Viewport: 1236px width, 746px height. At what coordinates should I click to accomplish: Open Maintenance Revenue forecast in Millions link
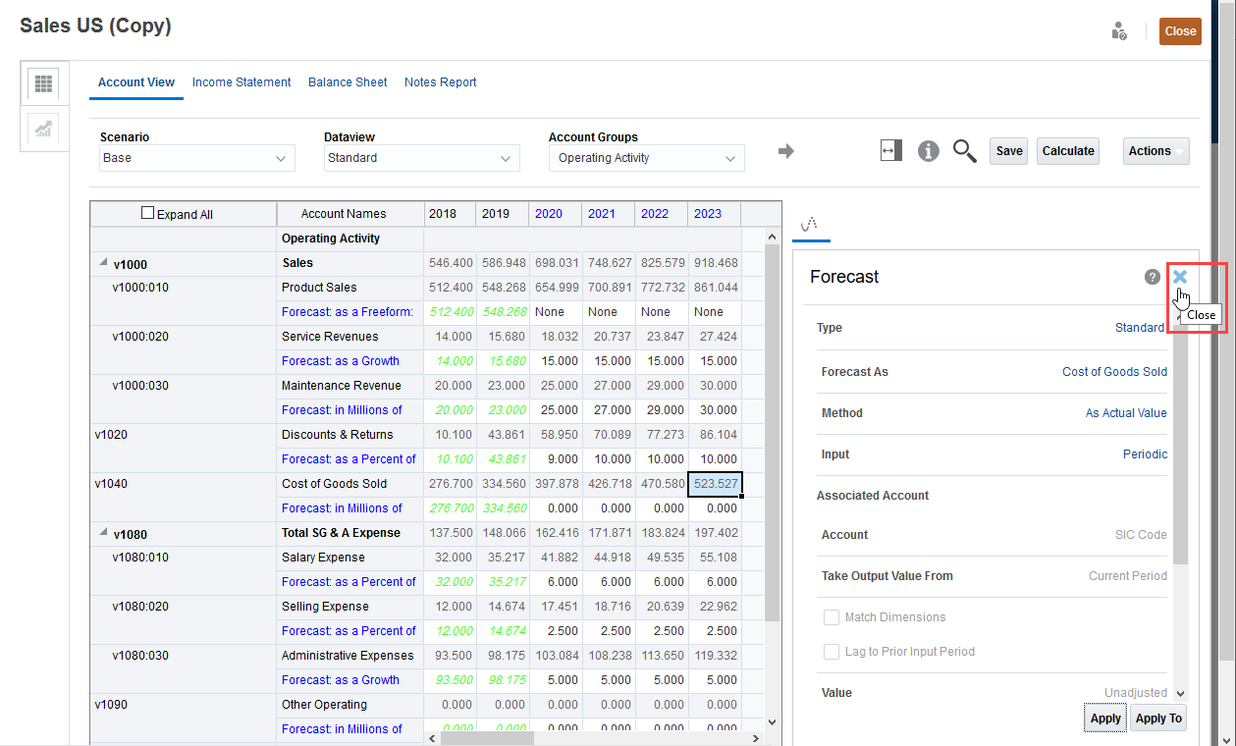342,410
